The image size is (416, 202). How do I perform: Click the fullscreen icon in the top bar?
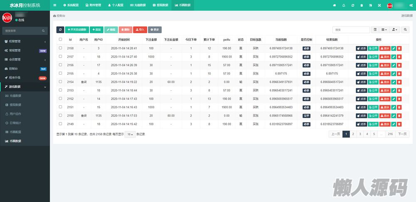(379, 5)
